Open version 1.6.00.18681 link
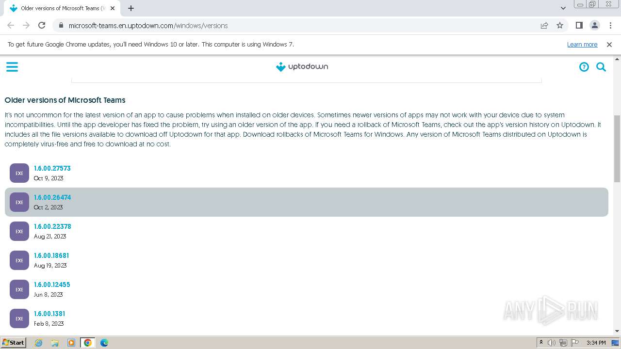 tap(51, 255)
